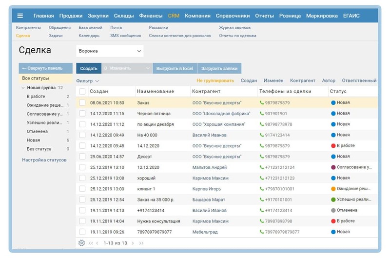
Task: Open deal named Заказ на 35 000 р.
Action: pyautogui.click(x=156, y=199)
